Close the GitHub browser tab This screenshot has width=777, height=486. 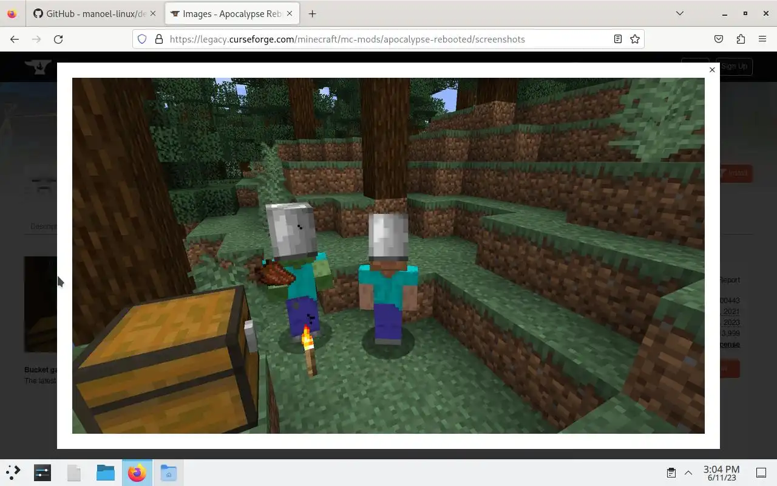pos(153,13)
